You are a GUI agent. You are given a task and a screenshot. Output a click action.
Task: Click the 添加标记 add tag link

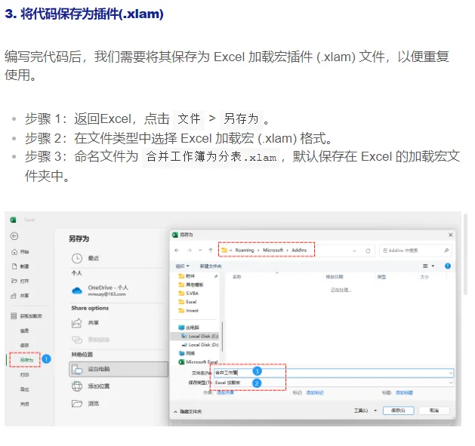tap(315, 392)
